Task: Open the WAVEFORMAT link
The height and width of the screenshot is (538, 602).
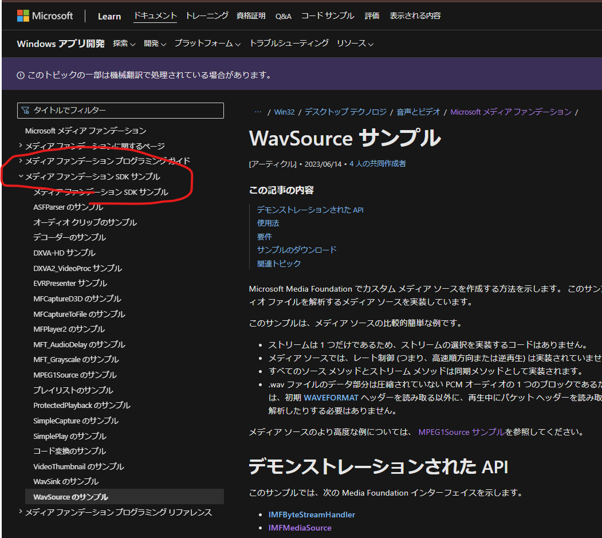Action: pos(331,398)
